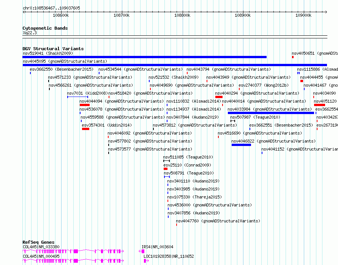This screenshot has height=265, width=338.
Task: Click the nsv4050651 variant label
Action: (315, 53)
